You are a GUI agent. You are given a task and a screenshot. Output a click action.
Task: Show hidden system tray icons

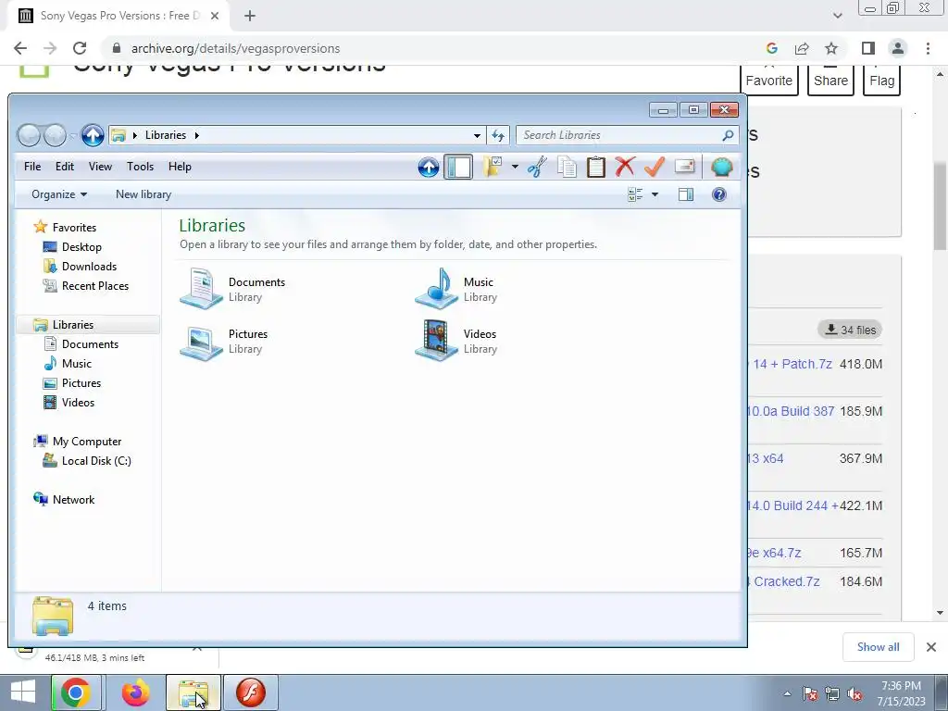pos(787,694)
